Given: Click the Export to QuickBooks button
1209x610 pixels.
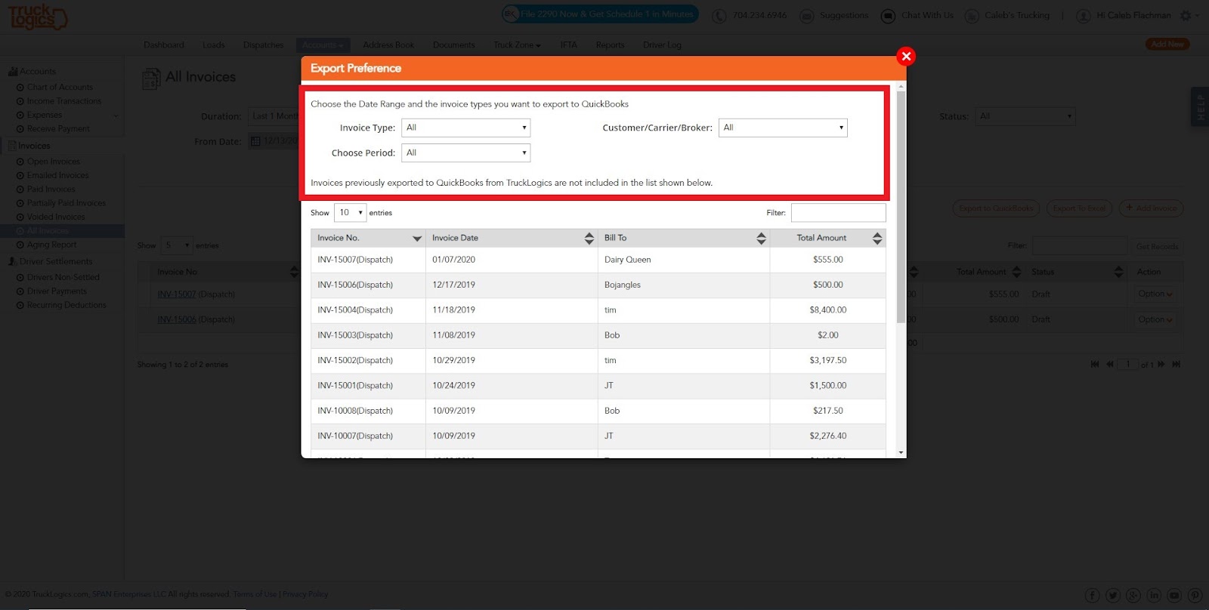Looking at the screenshot, I should [996, 208].
